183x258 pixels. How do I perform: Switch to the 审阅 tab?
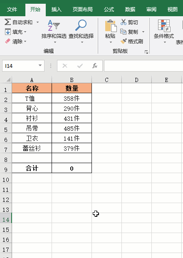[151, 10]
